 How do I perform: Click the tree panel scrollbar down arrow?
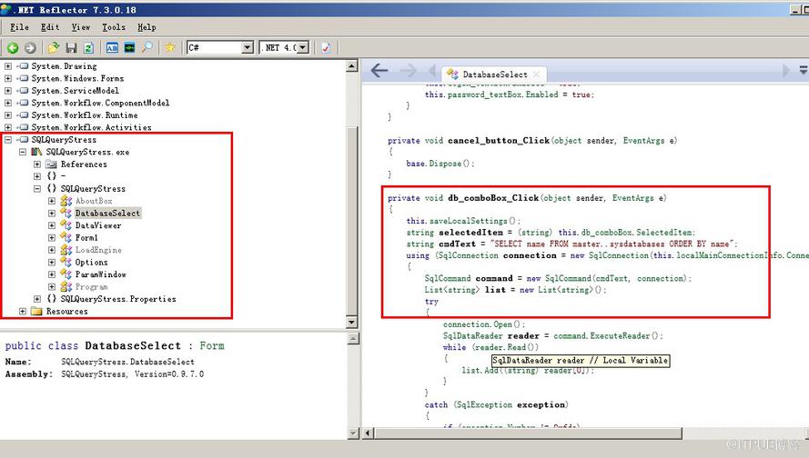(x=352, y=323)
